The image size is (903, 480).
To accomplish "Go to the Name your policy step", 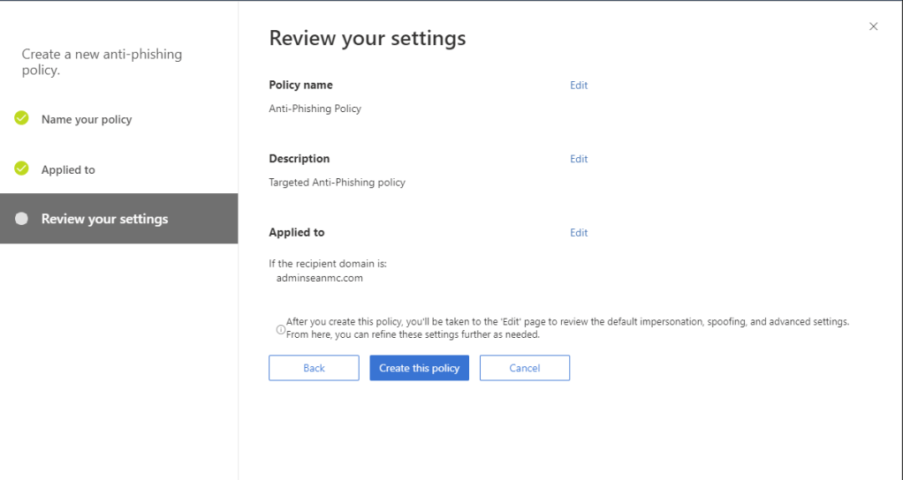I will click(x=87, y=119).
